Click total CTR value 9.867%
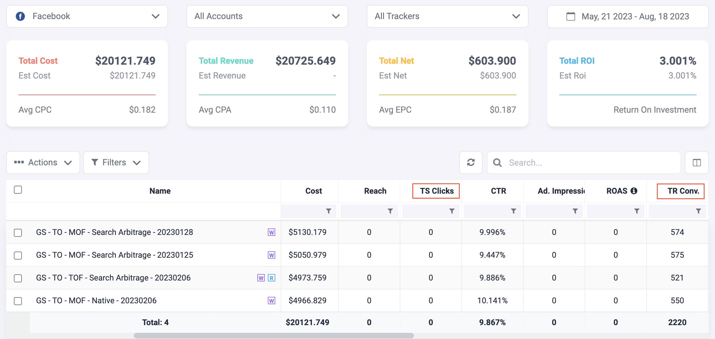Screen dimensions: 715x339 coord(492,322)
